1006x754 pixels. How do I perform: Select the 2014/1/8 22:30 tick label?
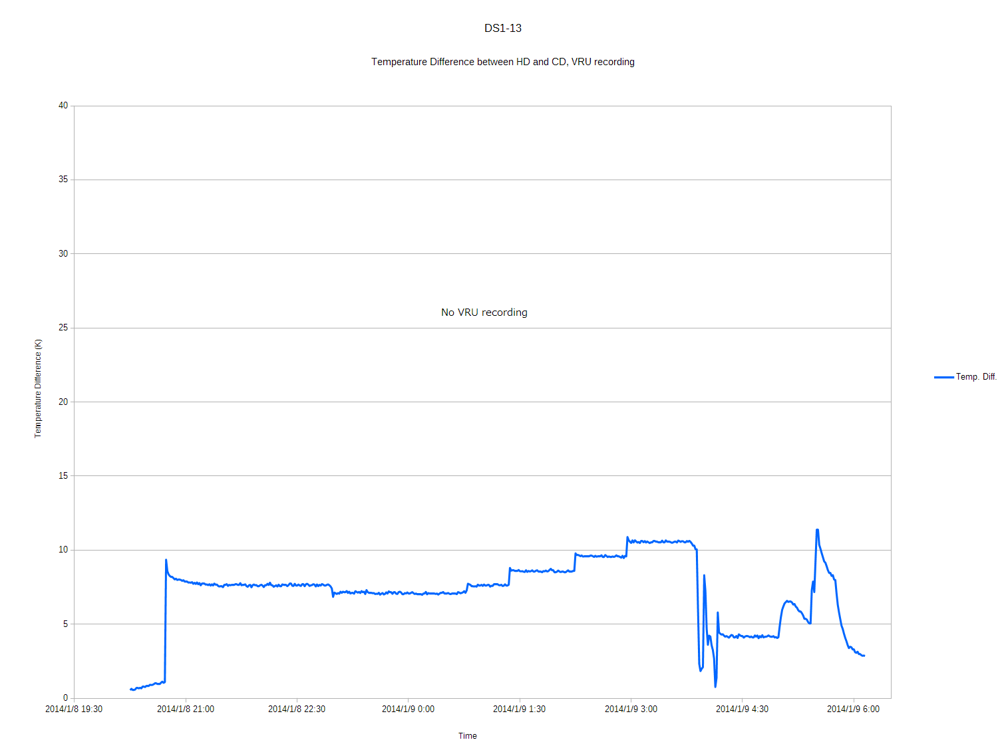[297, 709]
